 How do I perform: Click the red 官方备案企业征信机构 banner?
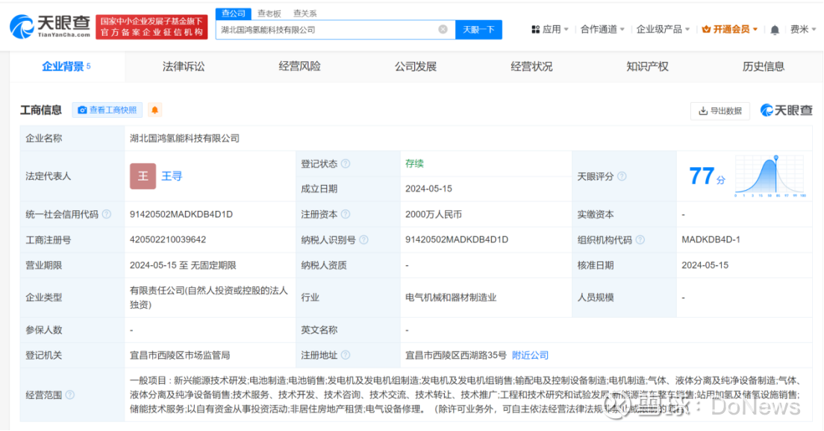click(x=152, y=27)
